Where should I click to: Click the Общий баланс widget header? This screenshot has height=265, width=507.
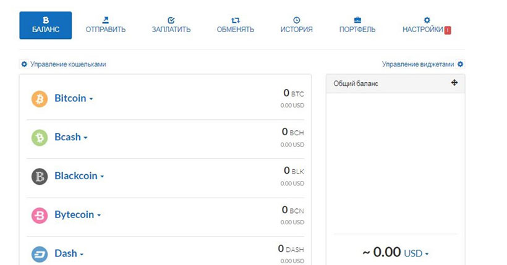pos(396,83)
